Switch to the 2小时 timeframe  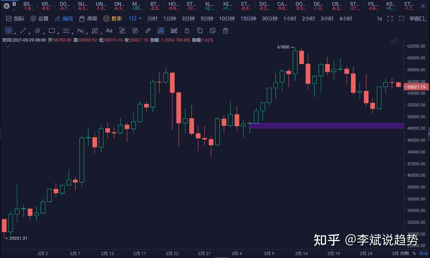308,19
